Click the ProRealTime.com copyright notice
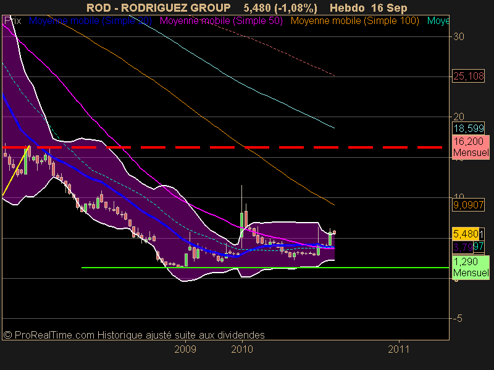The image size is (494, 370). point(134,335)
